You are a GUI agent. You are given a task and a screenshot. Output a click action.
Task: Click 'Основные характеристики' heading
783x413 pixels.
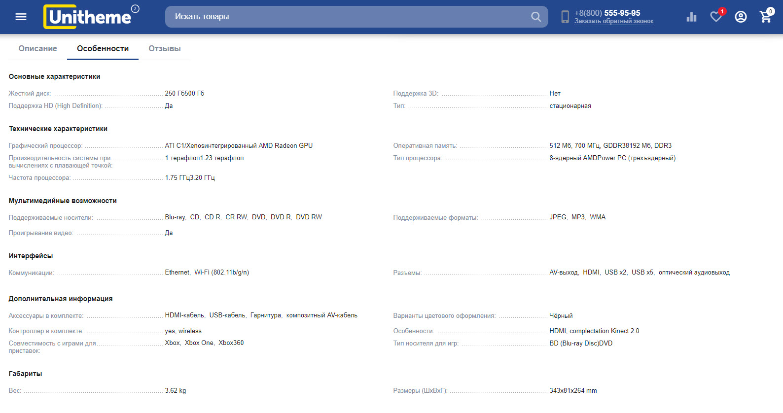(x=54, y=76)
